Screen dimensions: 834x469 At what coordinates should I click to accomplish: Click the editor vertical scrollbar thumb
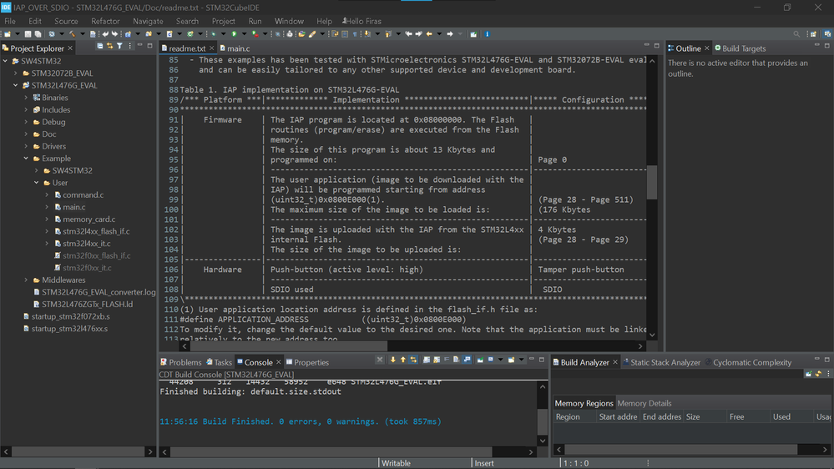coord(651,183)
